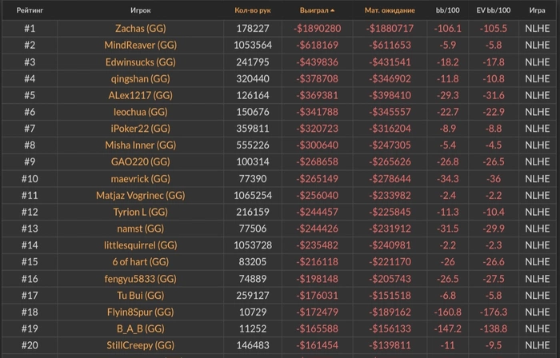Open StillCreepy (GG) player page
This screenshot has width=560, height=358.
pos(140,345)
